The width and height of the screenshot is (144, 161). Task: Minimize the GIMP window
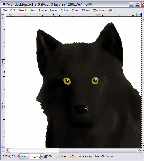tap(131, 5)
